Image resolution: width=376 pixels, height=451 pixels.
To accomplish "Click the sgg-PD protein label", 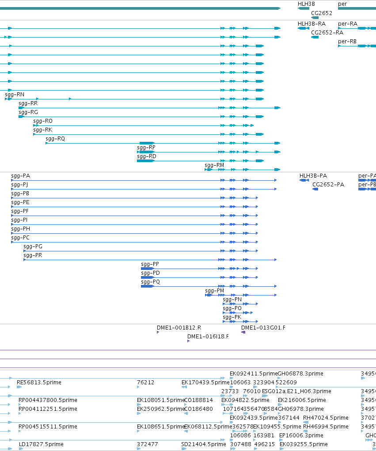I will 151,273.
